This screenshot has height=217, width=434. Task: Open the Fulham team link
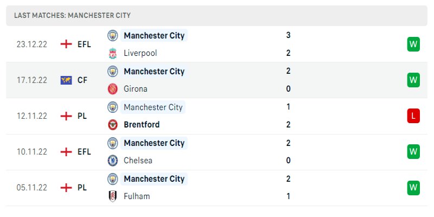137,196
